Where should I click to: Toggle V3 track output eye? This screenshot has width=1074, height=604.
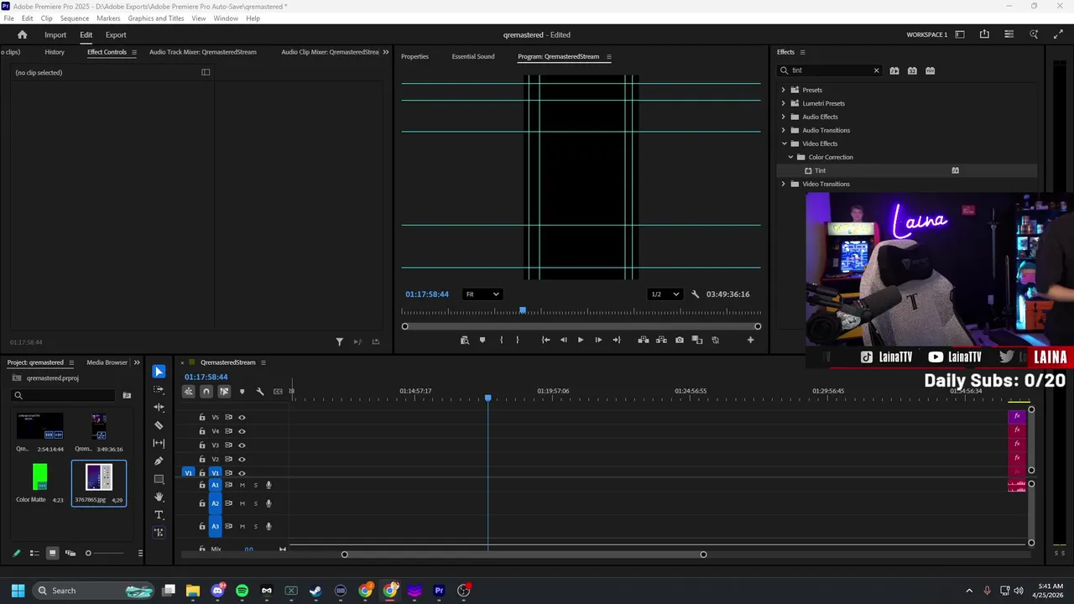tap(242, 445)
